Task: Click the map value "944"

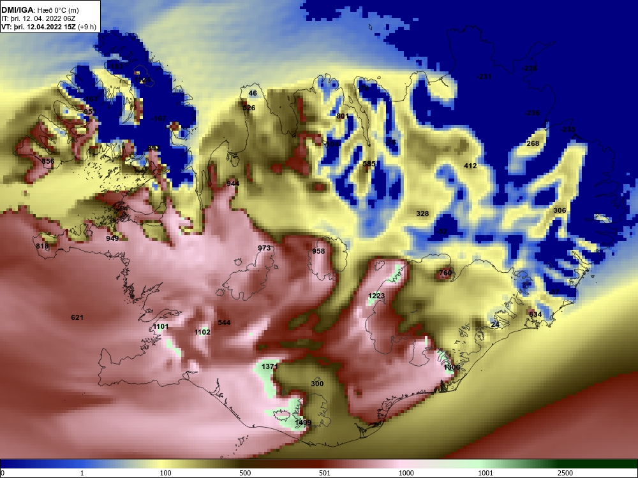Action: coord(233,184)
